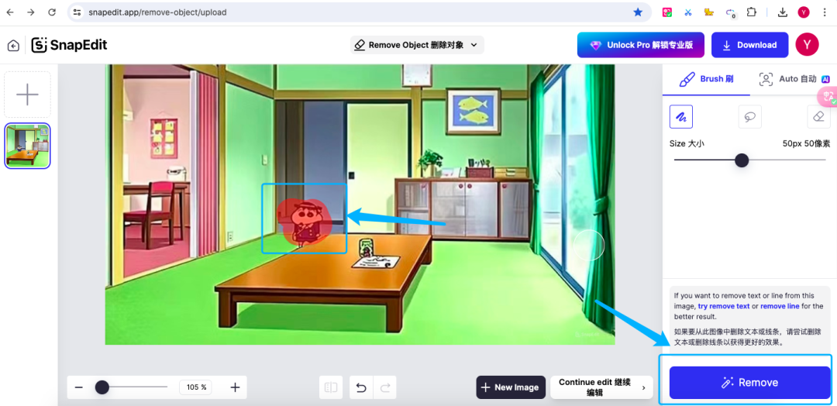Select the snapedit.app address bar URL
Viewport: 837px width, 406px height.
click(x=157, y=12)
